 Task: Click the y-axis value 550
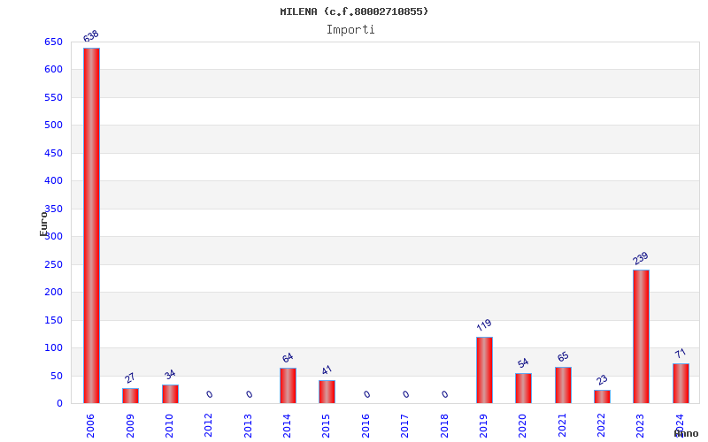coord(53,97)
